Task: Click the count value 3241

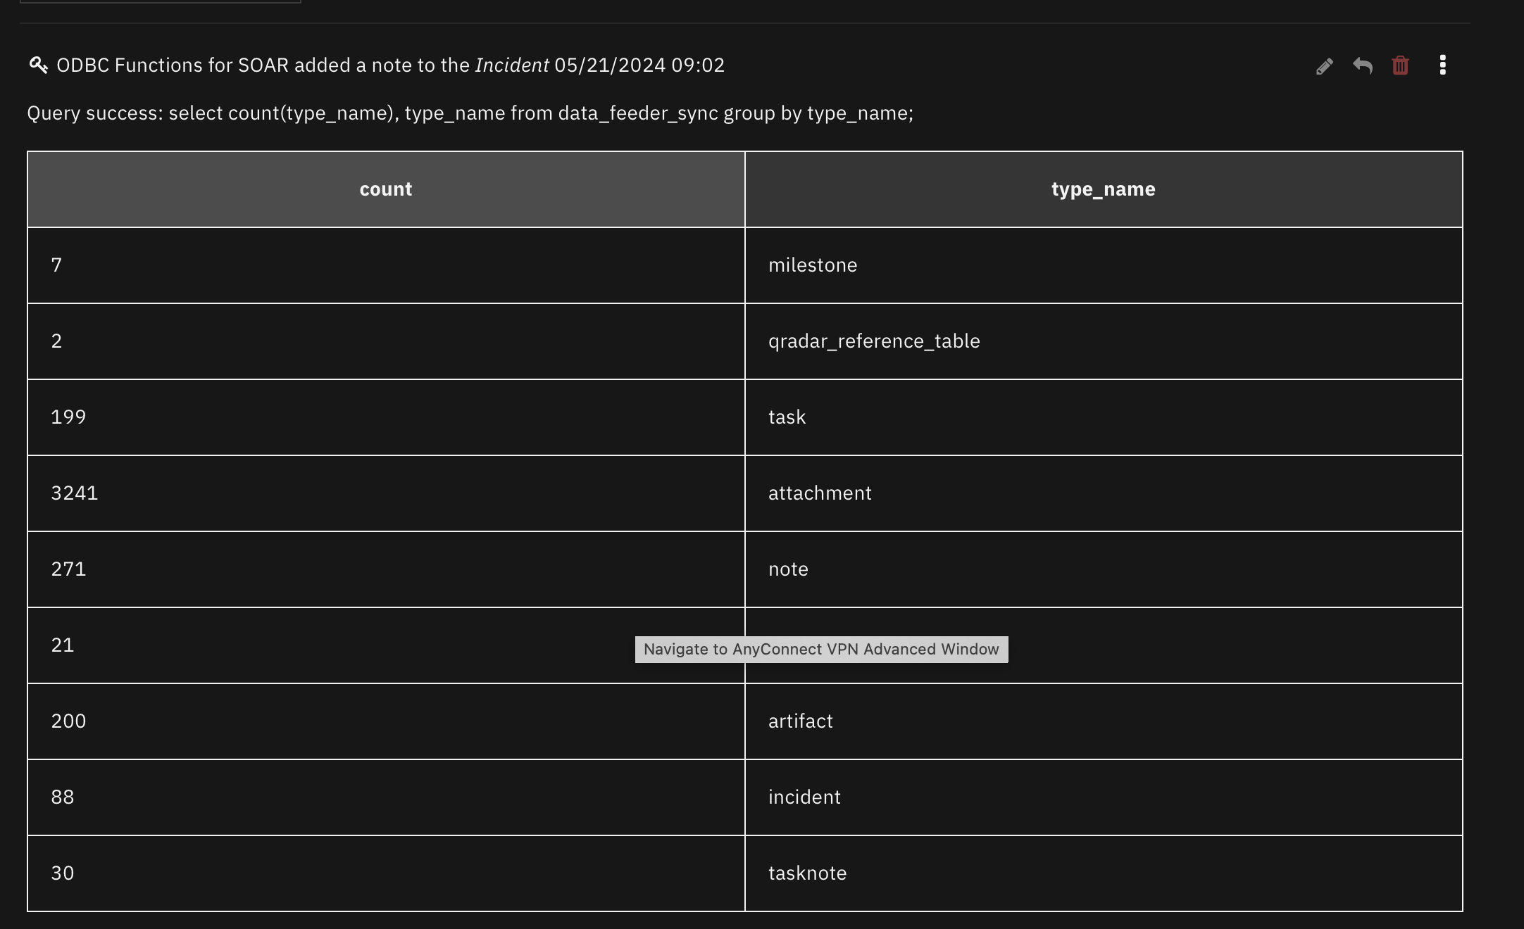Action: (x=74, y=493)
